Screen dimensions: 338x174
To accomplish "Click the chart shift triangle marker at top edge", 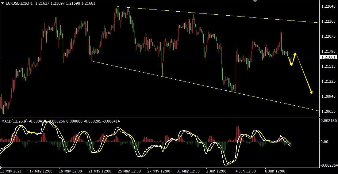I will click(255, 1).
